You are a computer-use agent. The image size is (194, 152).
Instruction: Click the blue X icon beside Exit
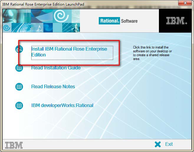click(158, 144)
